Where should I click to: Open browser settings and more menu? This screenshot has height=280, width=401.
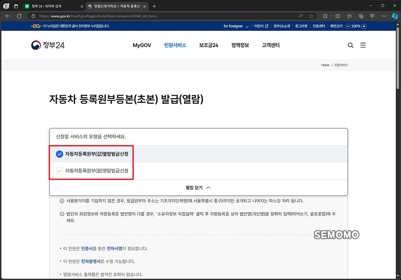coord(384,16)
